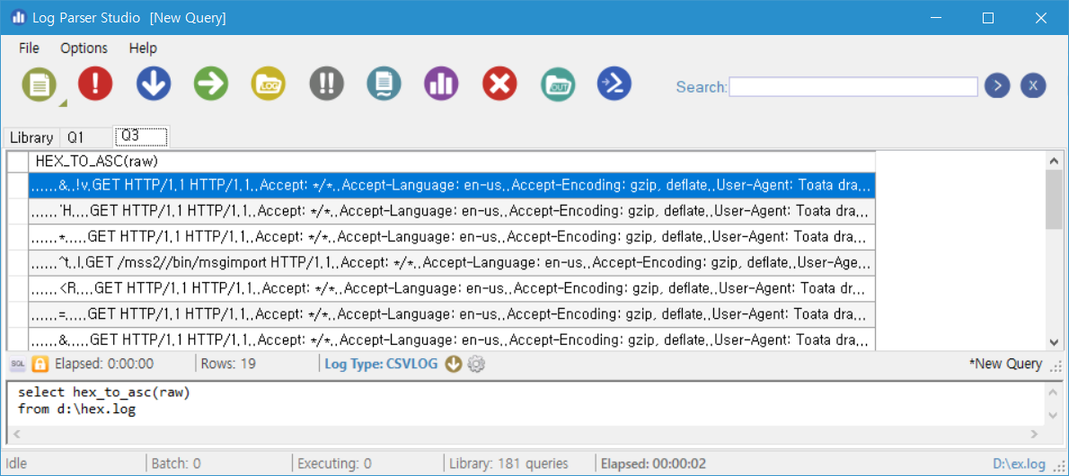This screenshot has height=476, width=1069.
Task: Open the Help menu
Action: (143, 48)
